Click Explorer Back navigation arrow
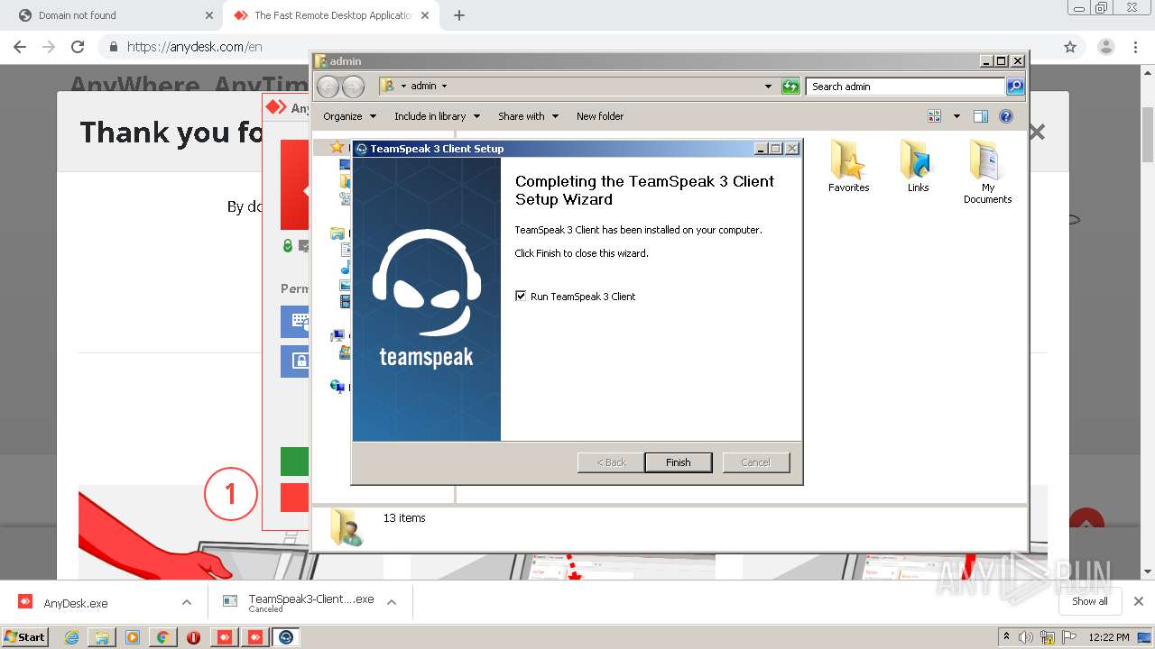The image size is (1155, 649). 328,87
